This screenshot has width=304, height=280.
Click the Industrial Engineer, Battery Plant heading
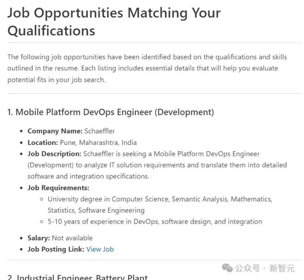82,277
